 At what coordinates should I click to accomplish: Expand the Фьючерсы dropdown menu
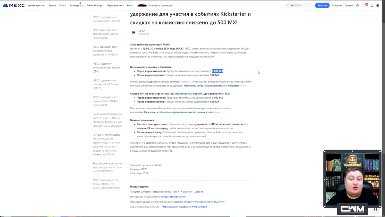76,5
